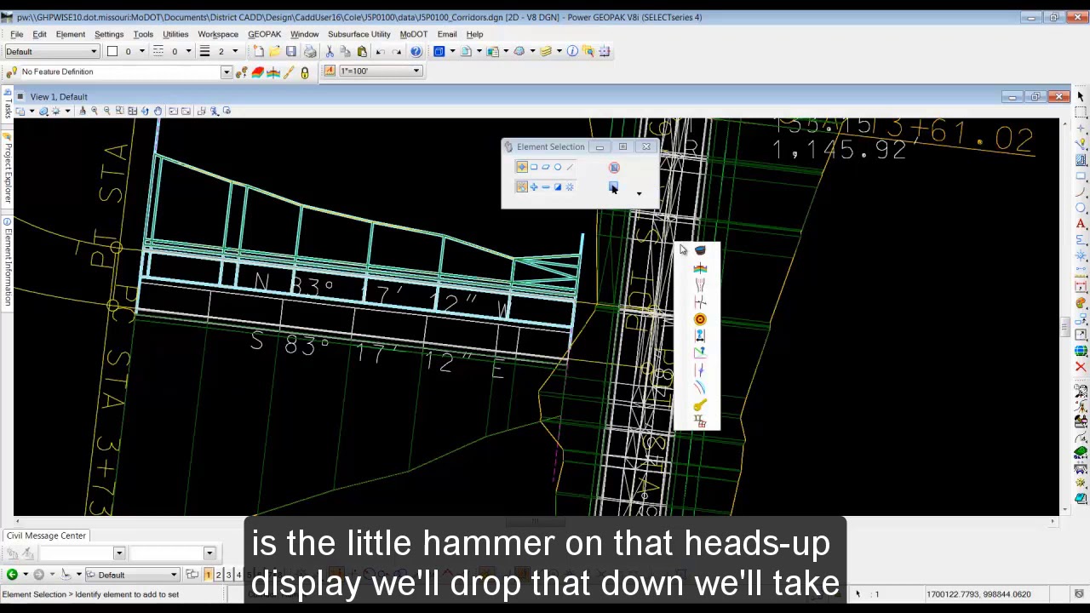Open the File menu
1090x613 pixels.
click(16, 34)
